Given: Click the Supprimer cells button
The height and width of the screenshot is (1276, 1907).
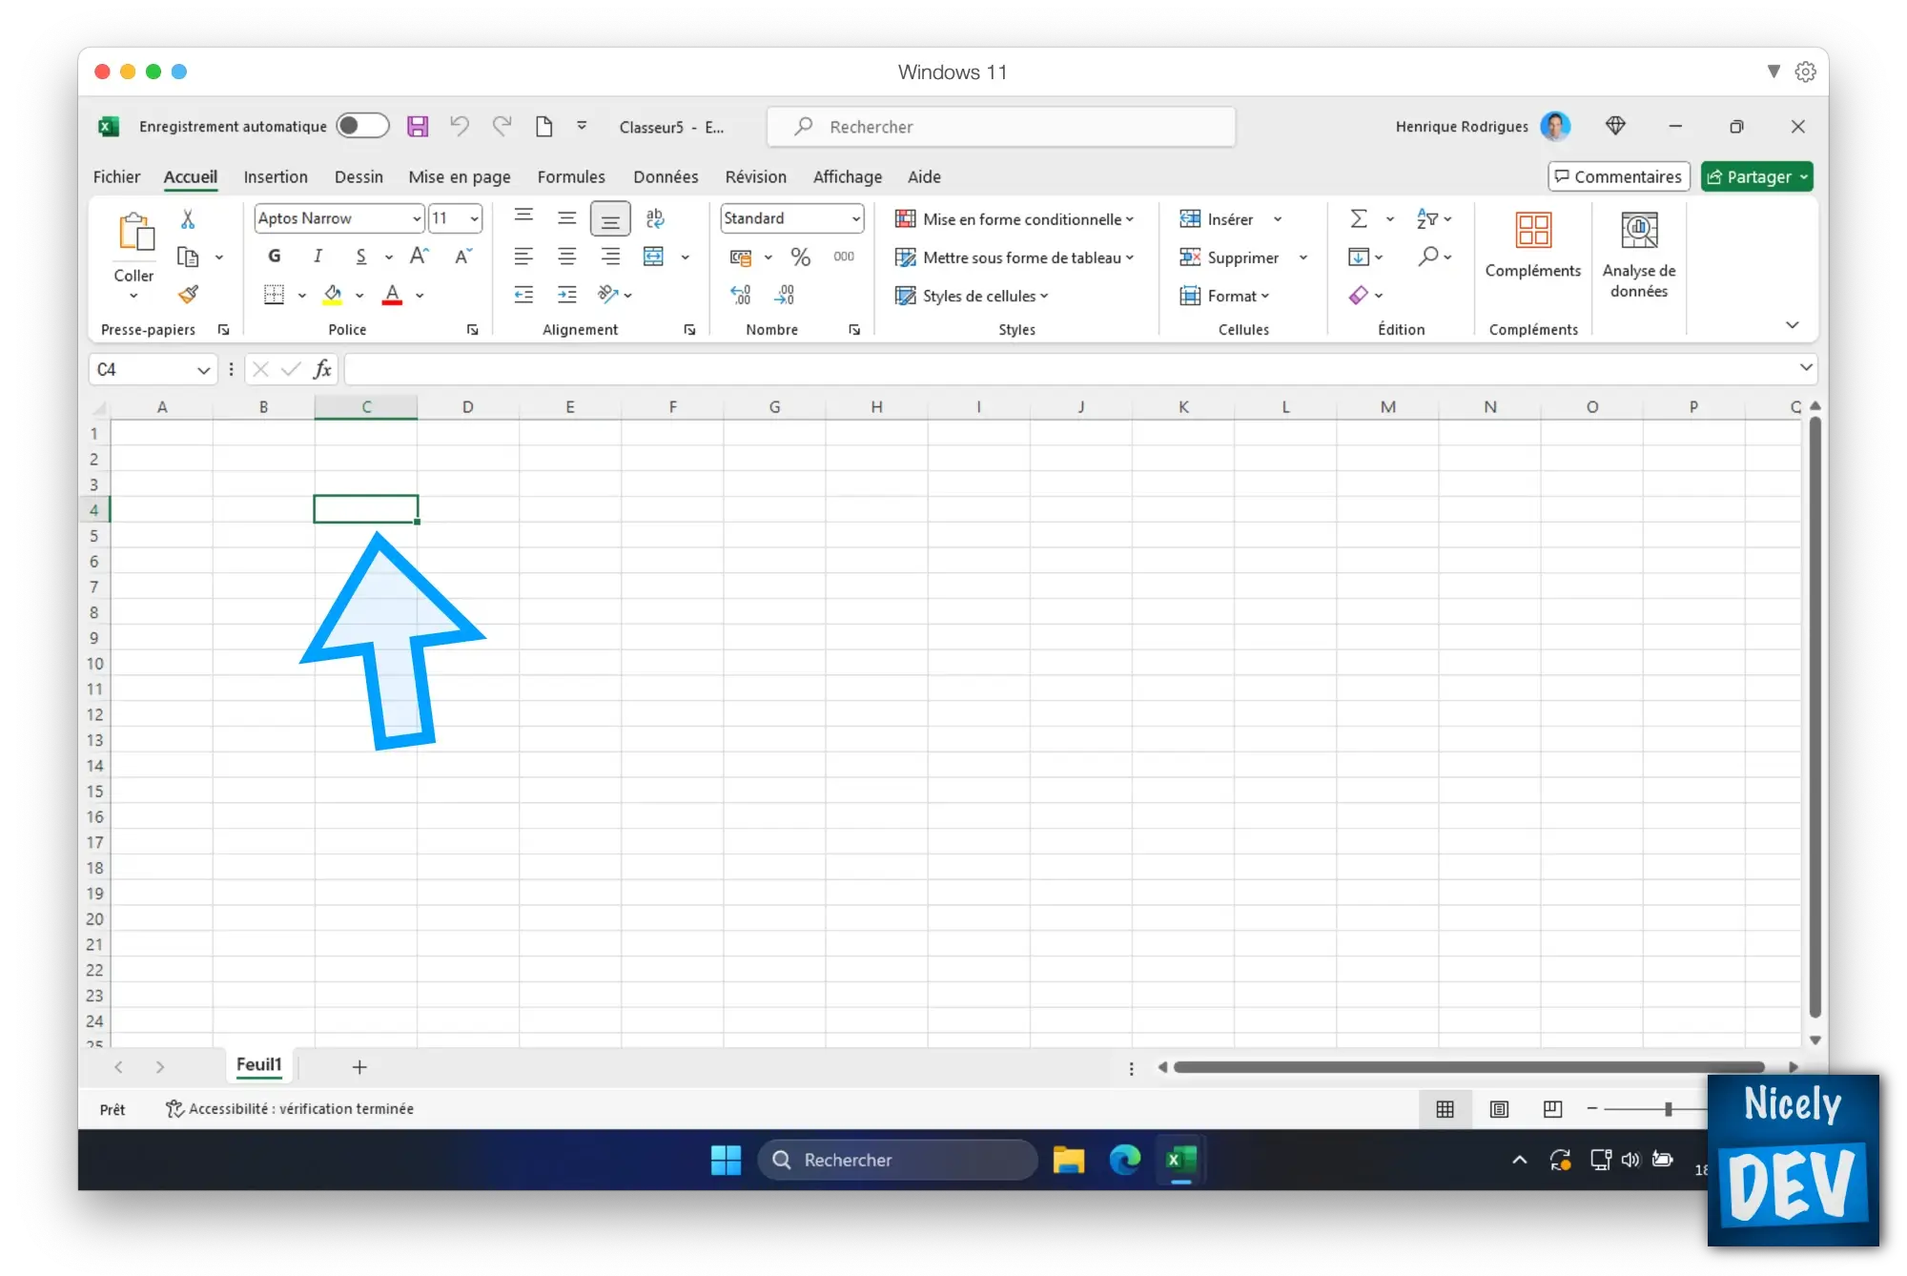Looking at the screenshot, I should pos(1229,257).
